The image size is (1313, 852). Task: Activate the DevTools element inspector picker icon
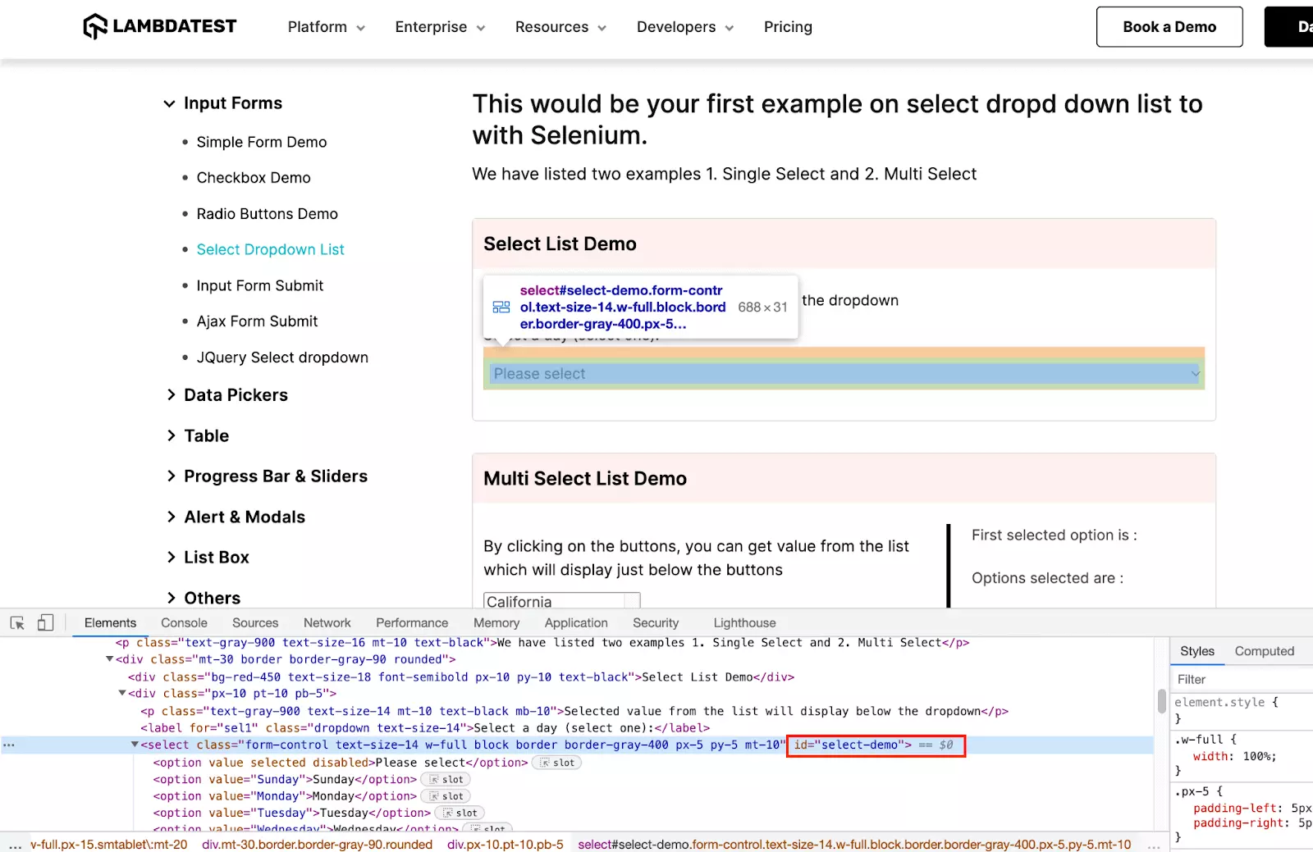coord(17,623)
